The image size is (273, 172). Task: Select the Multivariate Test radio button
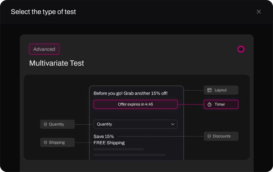241,49
